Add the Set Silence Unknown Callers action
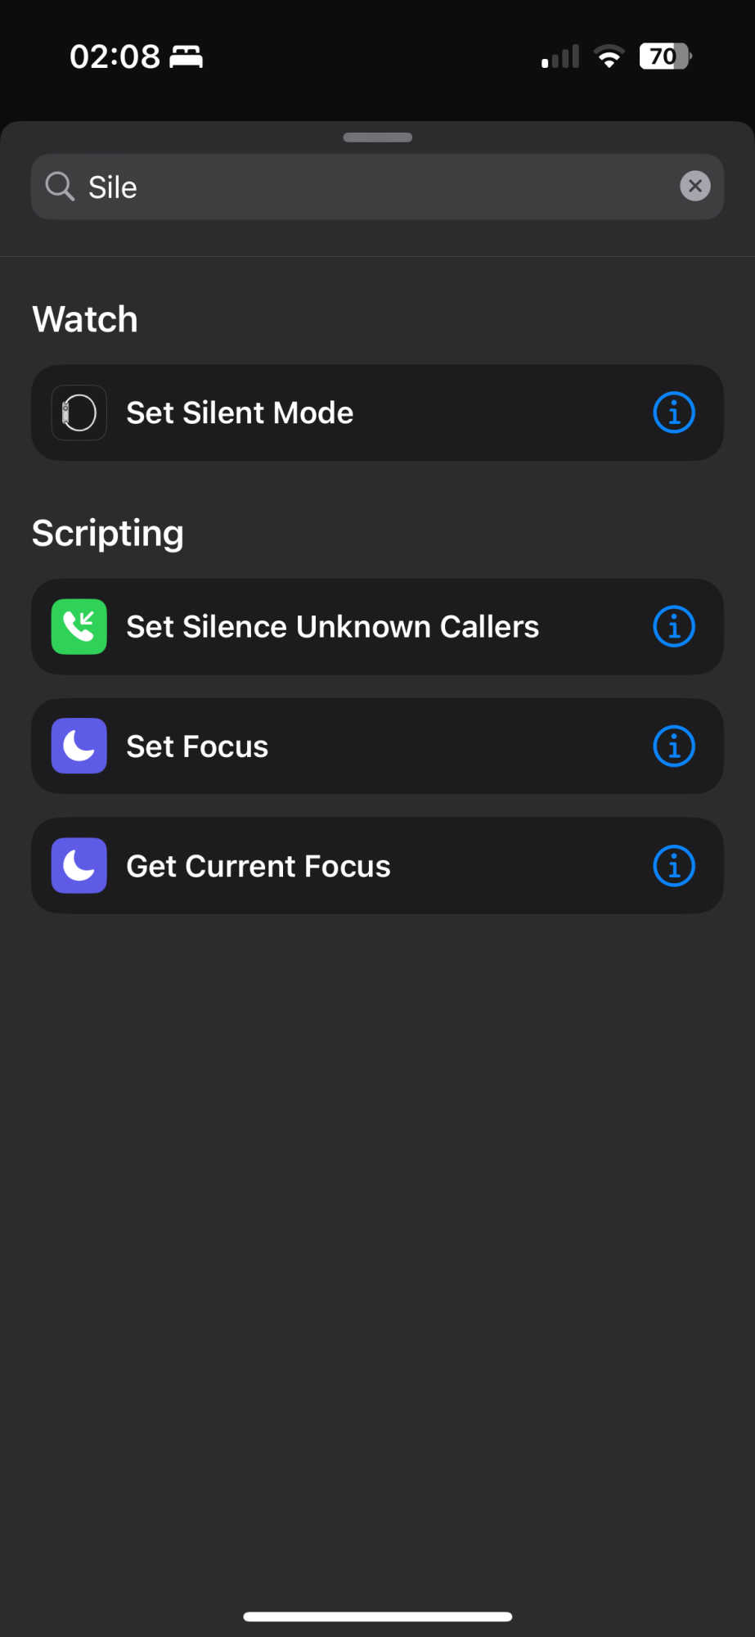This screenshot has height=1637, width=755. pyautogui.click(x=332, y=627)
